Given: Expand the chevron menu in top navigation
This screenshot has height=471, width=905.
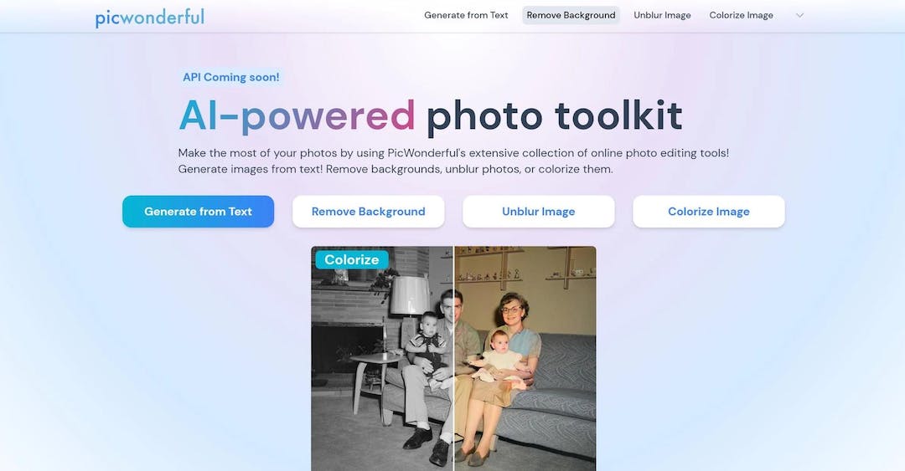Looking at the screenshot, I should 799,16.
